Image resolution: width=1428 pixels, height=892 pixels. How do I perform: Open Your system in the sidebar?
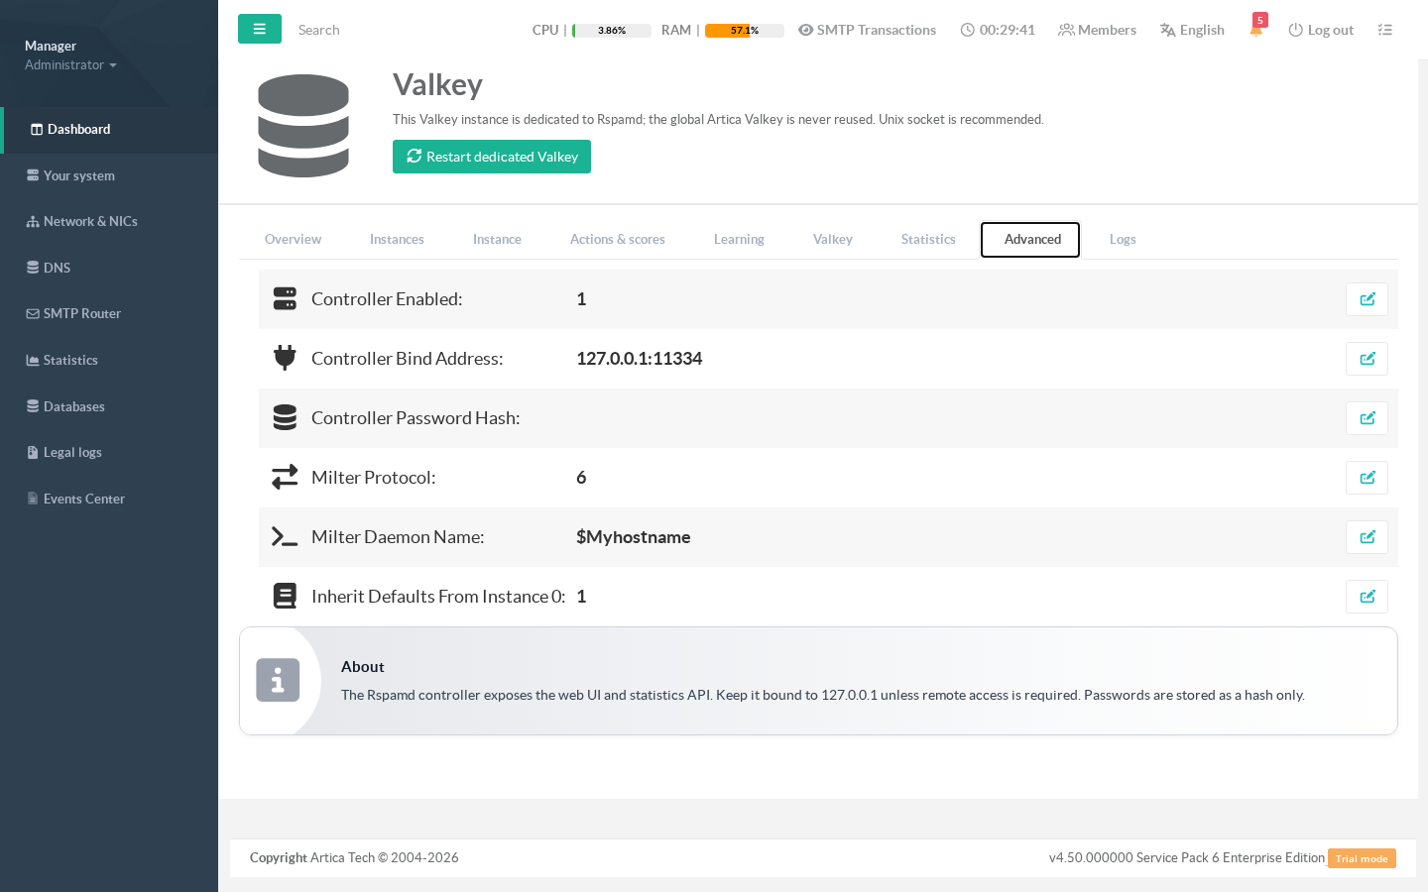pyautogui.click(x=109, y=176)
